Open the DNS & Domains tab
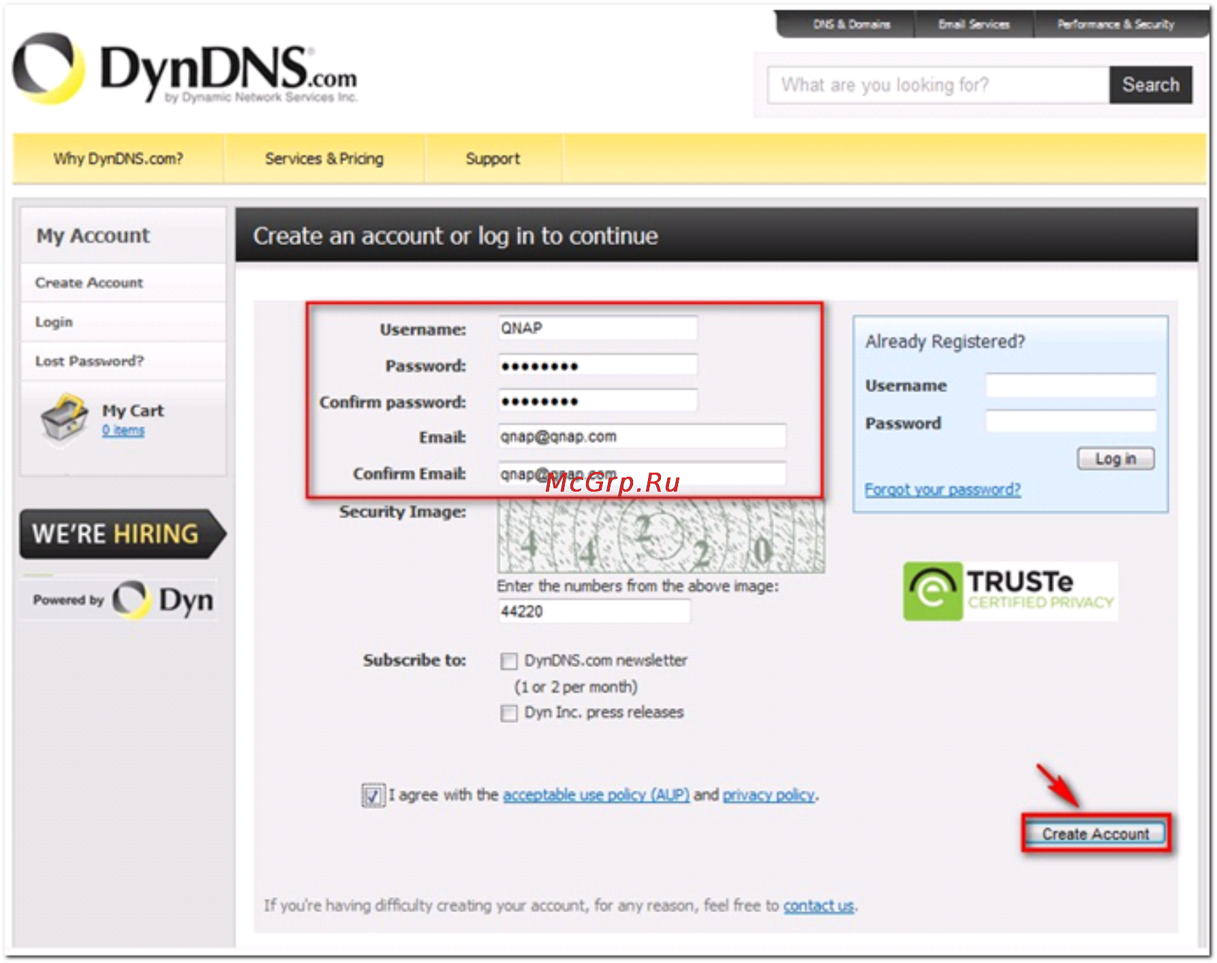 [x=851, y=25]
